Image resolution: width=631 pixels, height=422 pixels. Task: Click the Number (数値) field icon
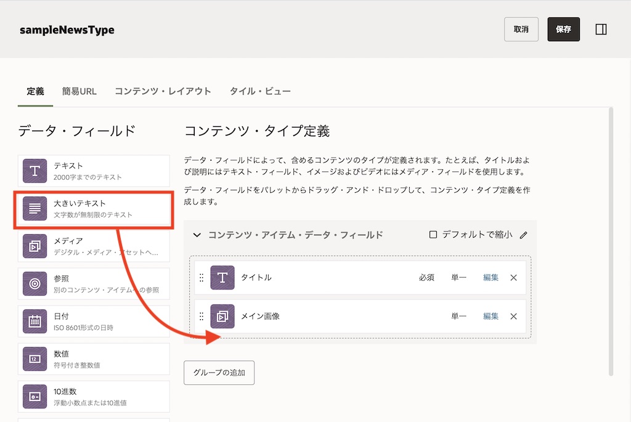click(x=35, y=359)
